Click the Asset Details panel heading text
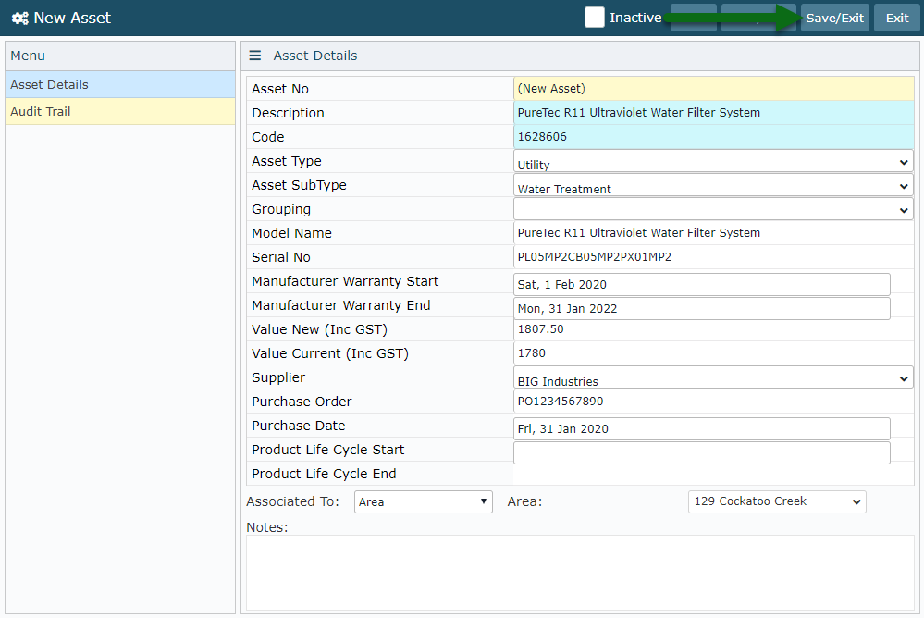 (x=315, y=56)
